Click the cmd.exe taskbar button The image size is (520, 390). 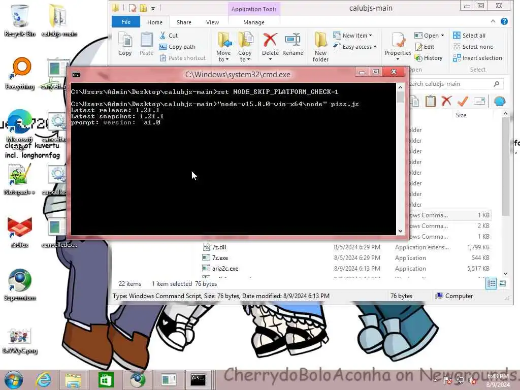(198, 379)
